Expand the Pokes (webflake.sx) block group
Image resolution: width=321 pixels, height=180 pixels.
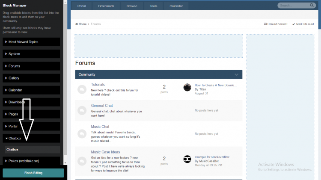coord(31,160)
